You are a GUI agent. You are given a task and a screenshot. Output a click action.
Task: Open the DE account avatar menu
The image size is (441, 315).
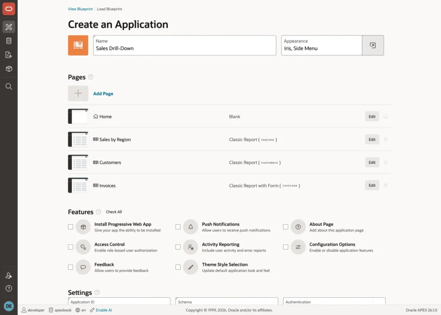coord(9,306)
